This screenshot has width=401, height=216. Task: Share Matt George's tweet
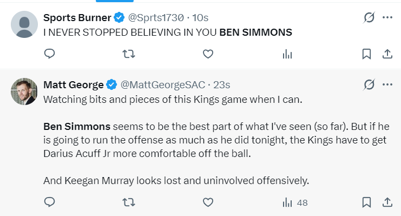click(x=387, y=202)
